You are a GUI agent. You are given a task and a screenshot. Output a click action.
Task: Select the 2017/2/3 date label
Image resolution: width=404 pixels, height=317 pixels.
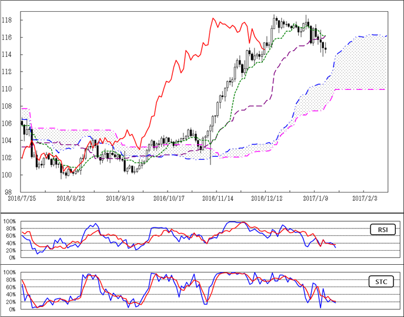[364, 199]
